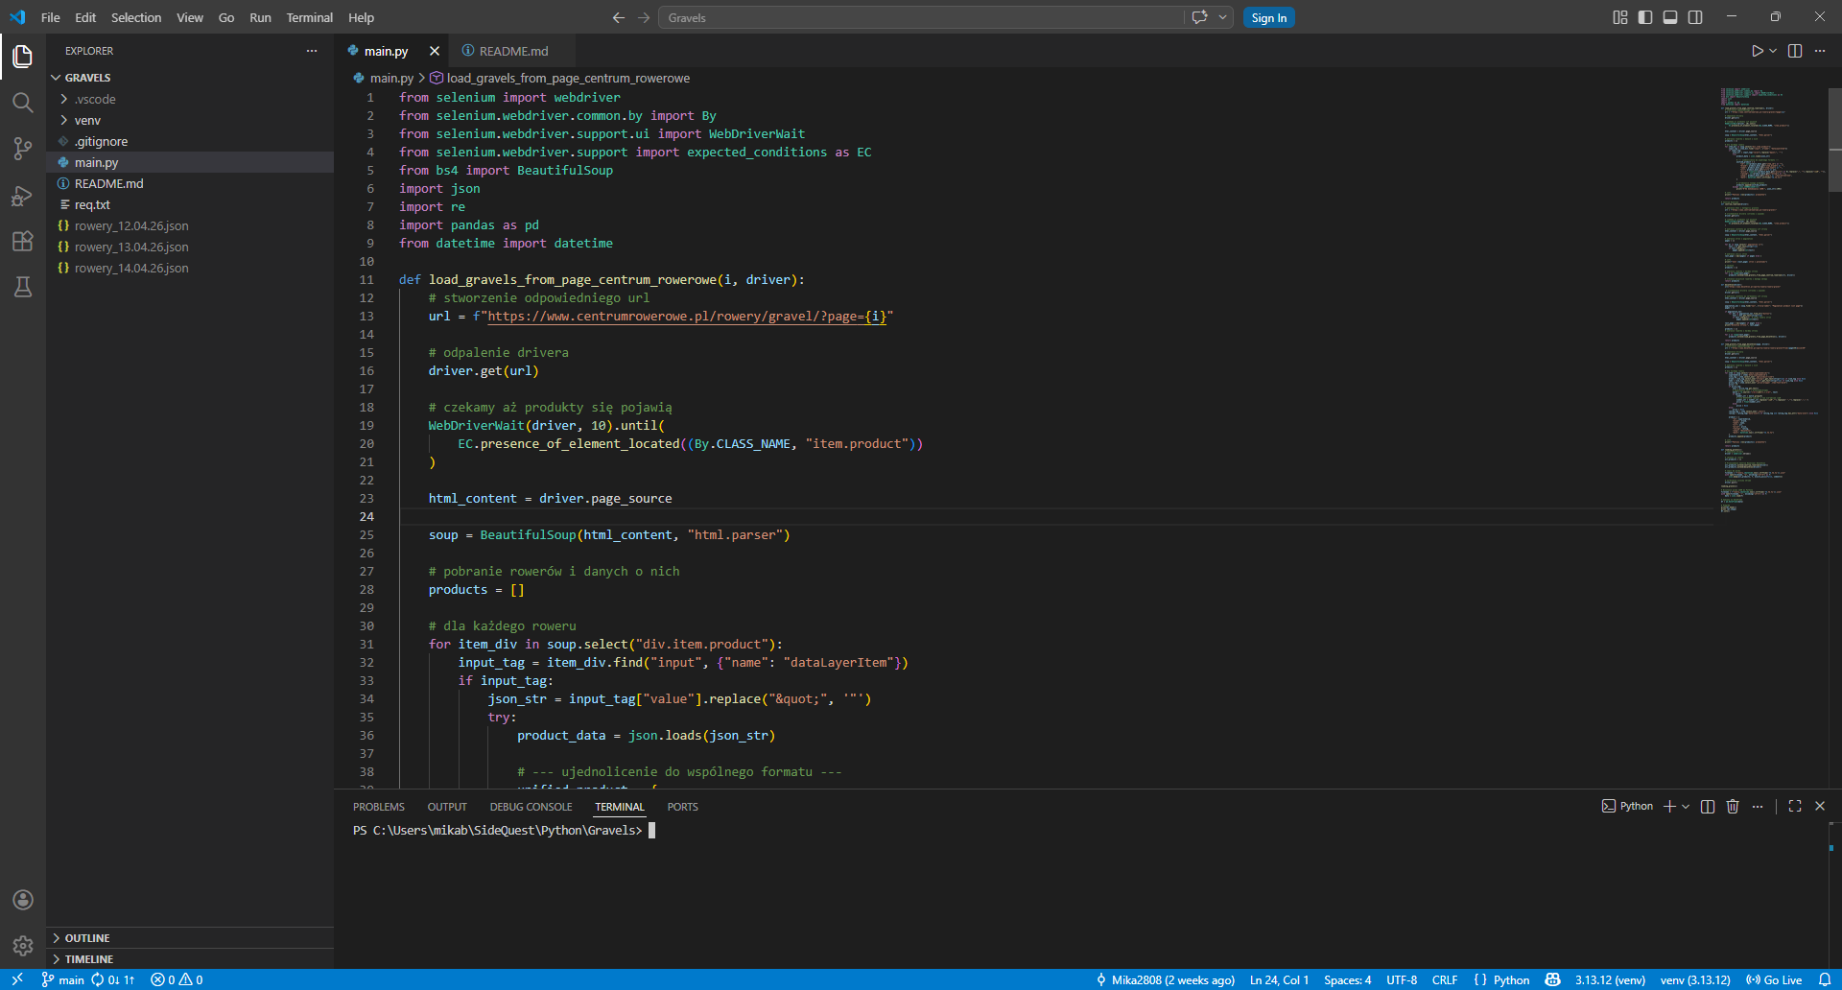Open the Source Control view

pos(23,149)
